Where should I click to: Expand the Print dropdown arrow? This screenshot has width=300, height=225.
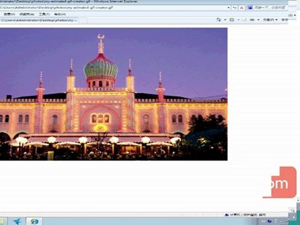click(258, 20)
